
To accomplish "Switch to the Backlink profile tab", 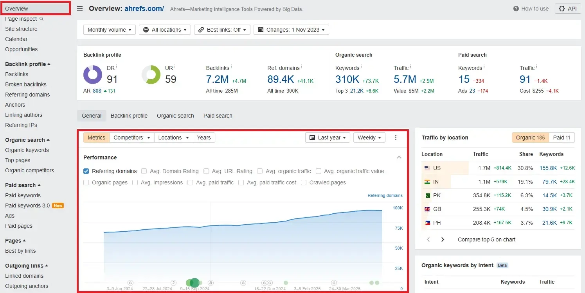I will click(129, 116).
